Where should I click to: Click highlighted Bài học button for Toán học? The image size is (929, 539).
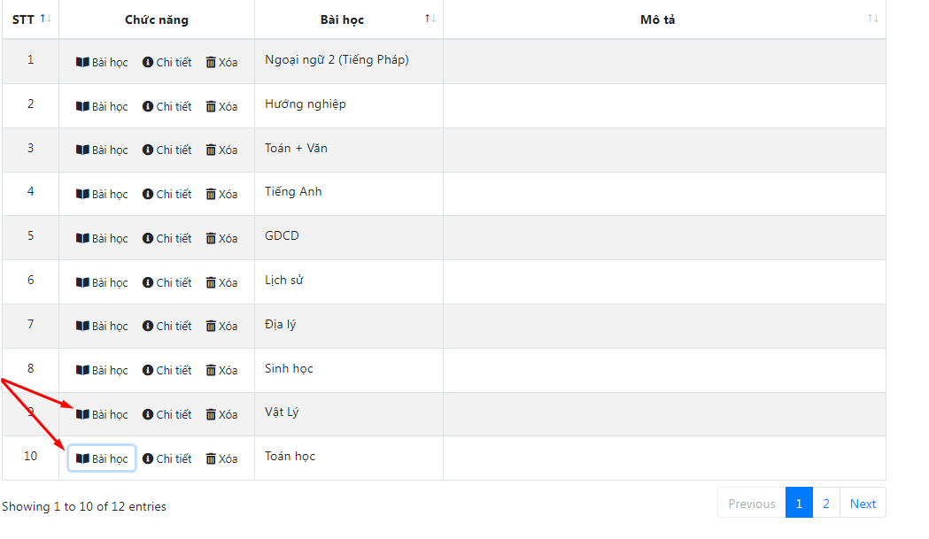102,458
